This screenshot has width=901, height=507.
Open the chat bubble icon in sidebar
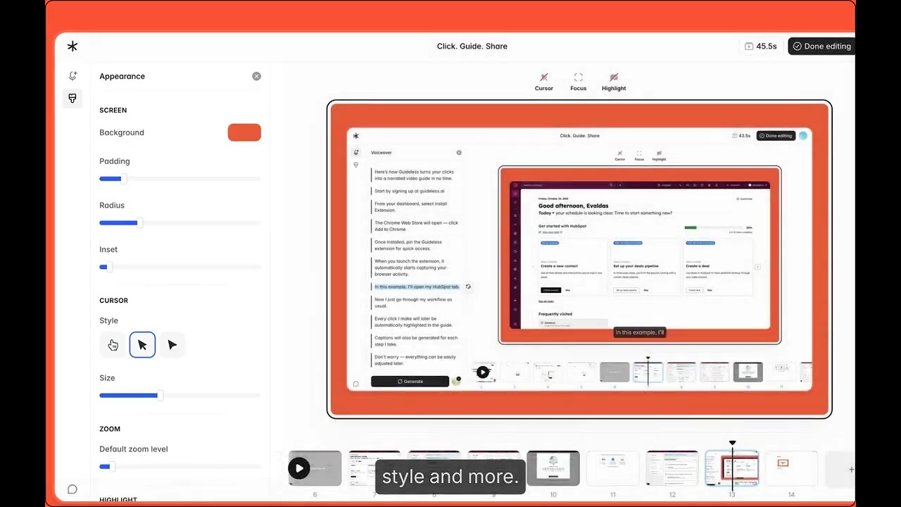[x=73, y=489]
